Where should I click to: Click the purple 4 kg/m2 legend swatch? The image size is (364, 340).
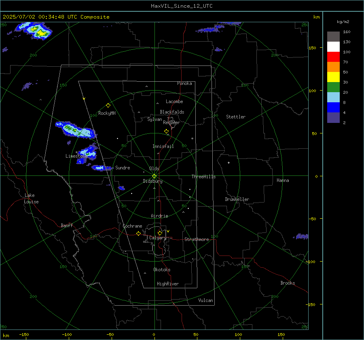pyautogui.click(x=333, y=117)
